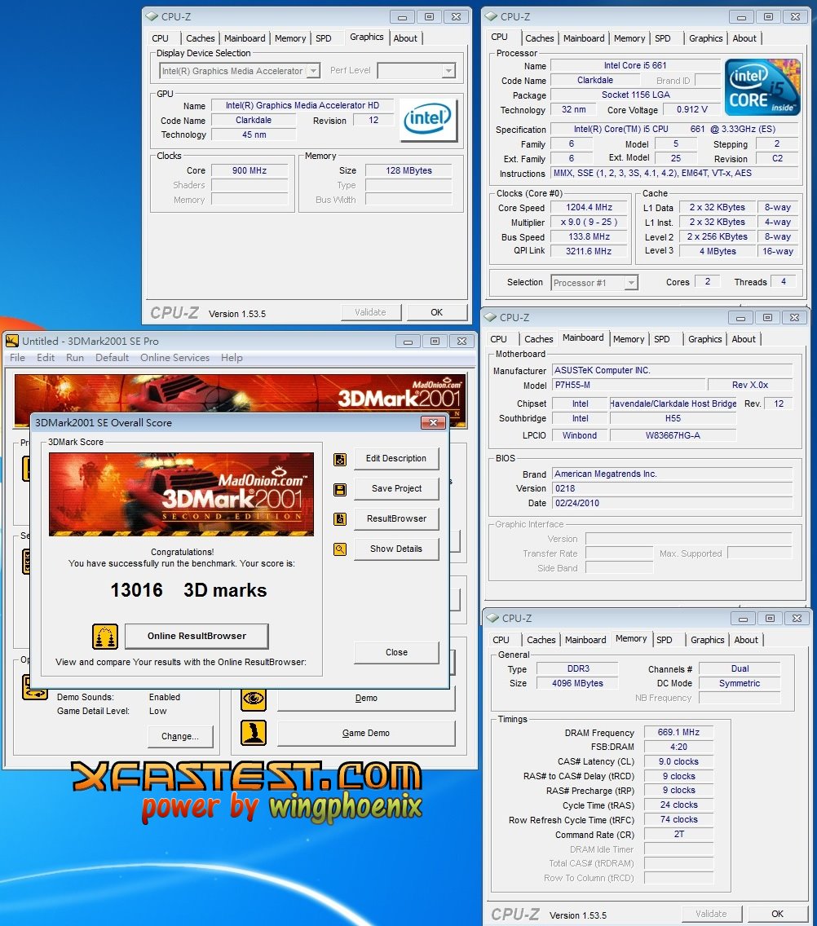Click CPU-Z app icon in Memory window title

pyautogui.click(x=492, y=618)
